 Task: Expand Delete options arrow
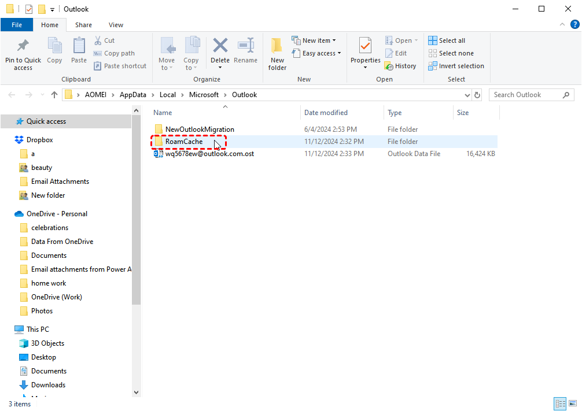[220, 68]
